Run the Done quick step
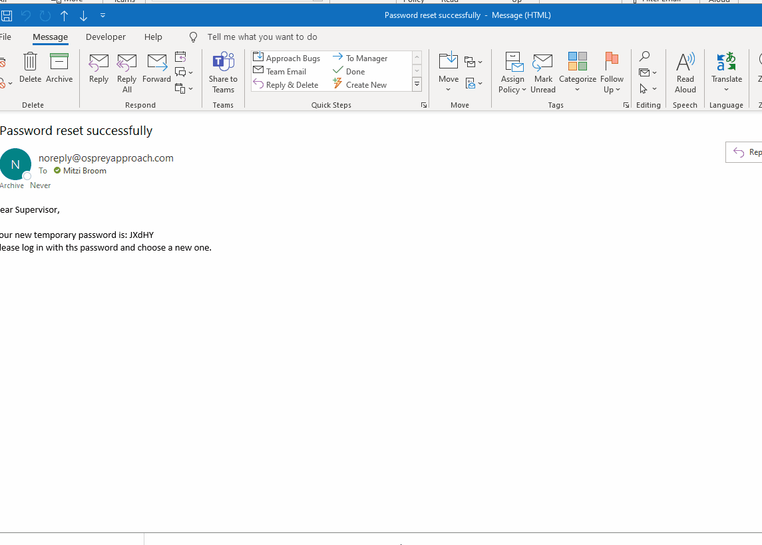Viewport: 762px width, 545px height. [349, 71]
